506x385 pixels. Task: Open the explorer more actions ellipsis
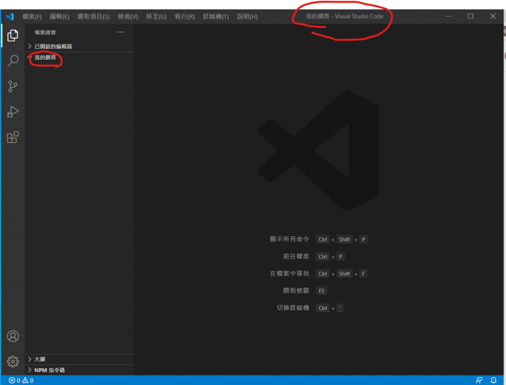tap(121, 32)
